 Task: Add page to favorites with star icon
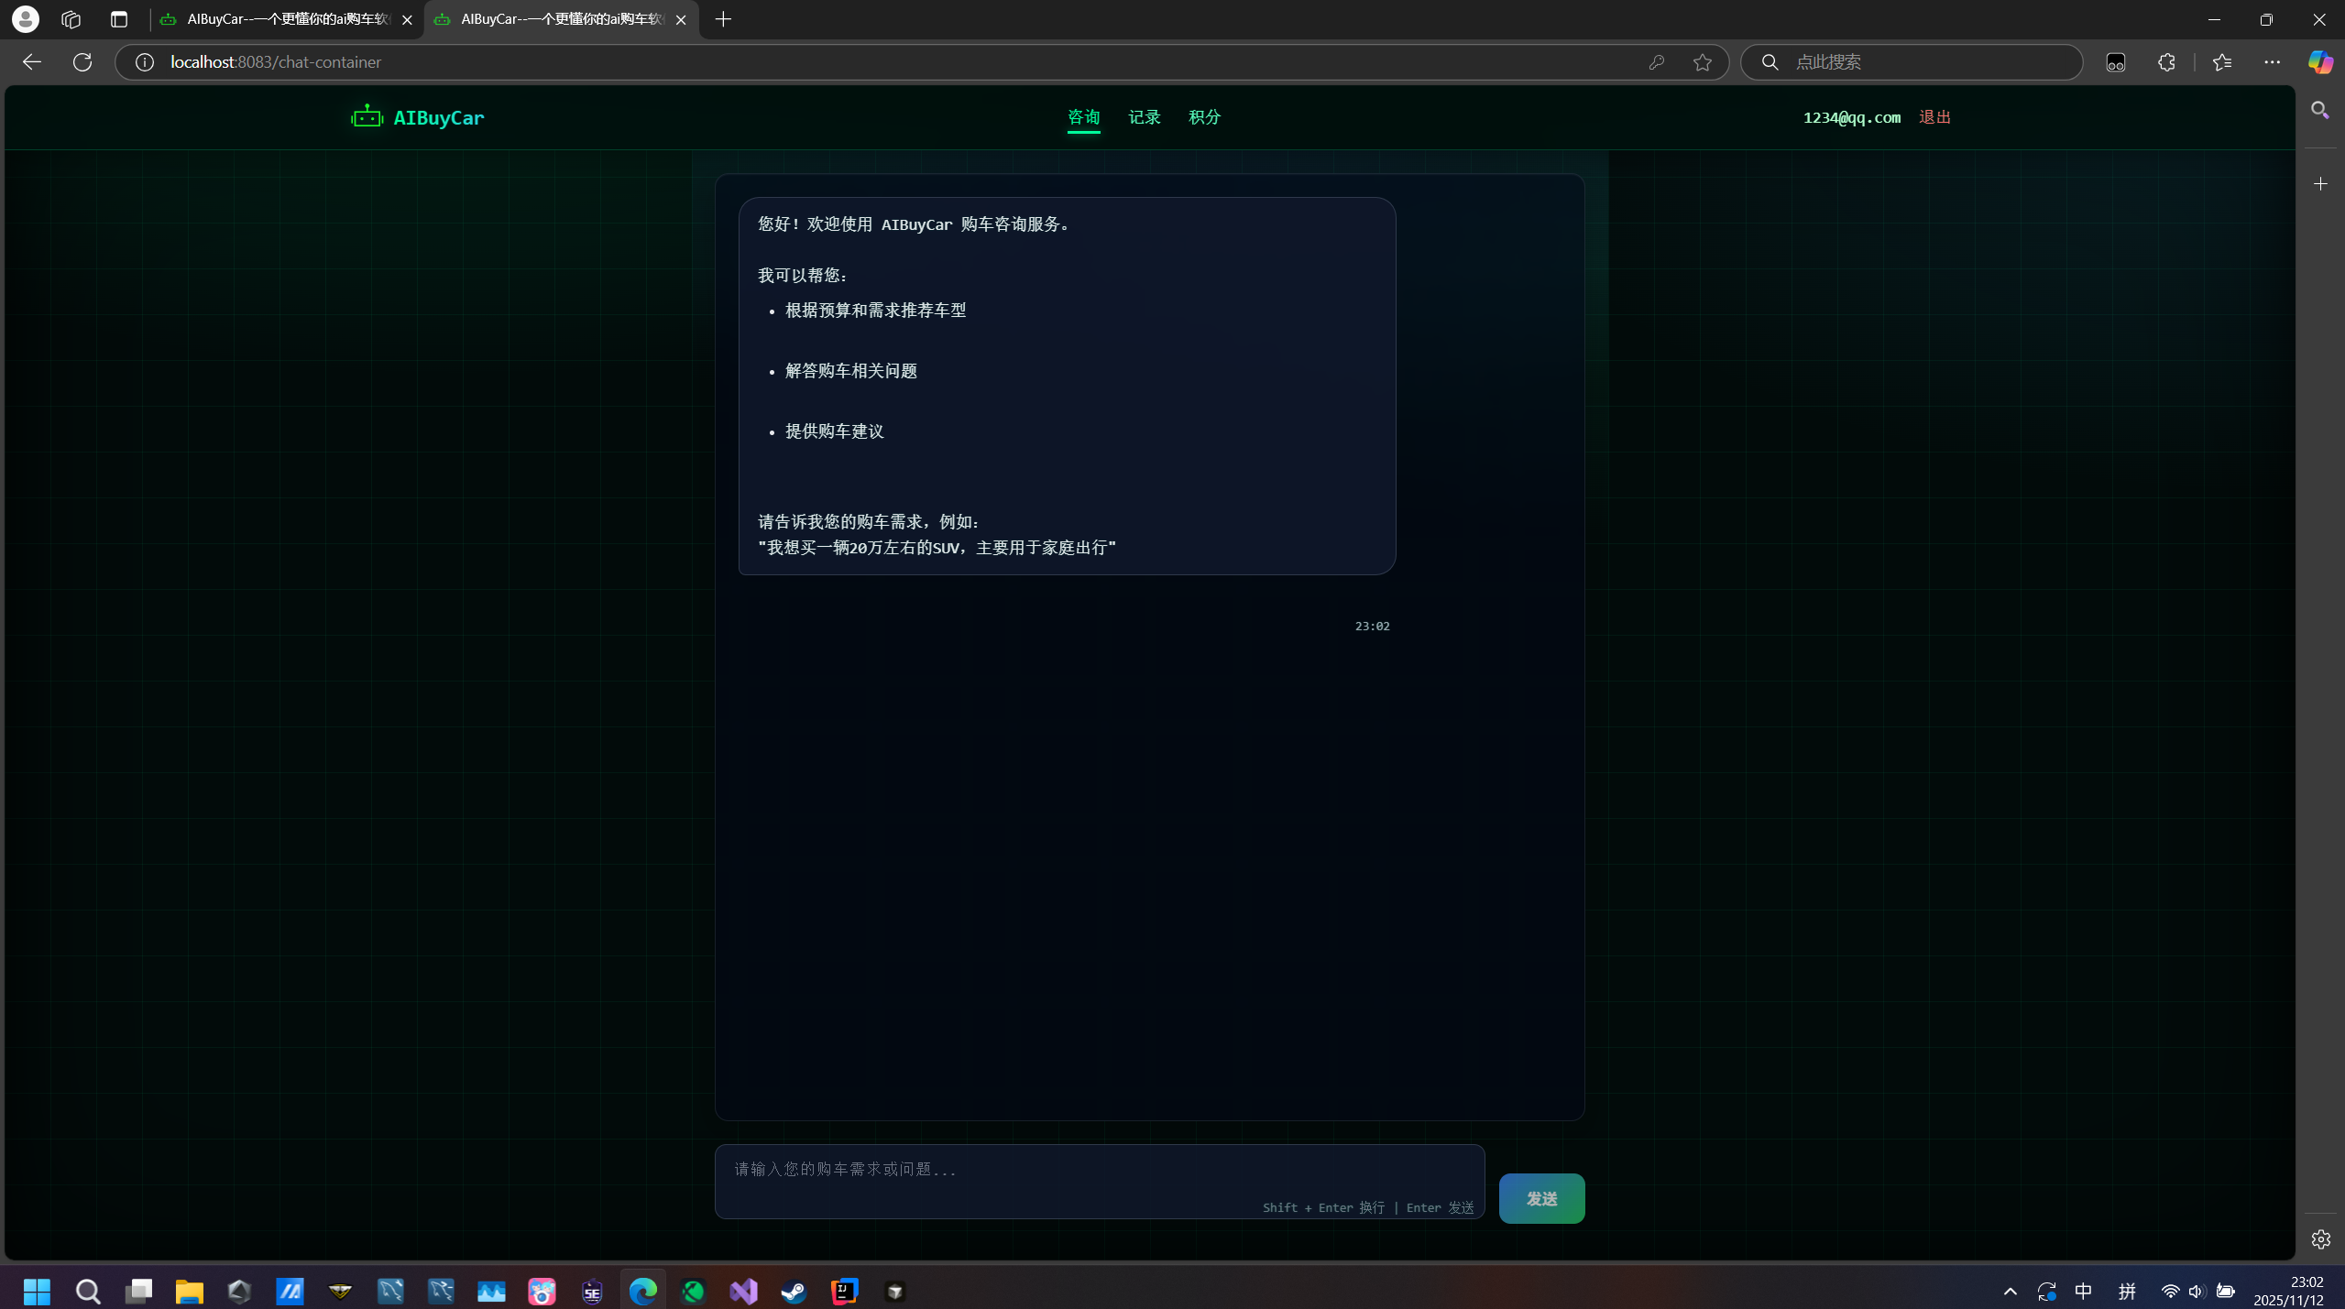1702,61
